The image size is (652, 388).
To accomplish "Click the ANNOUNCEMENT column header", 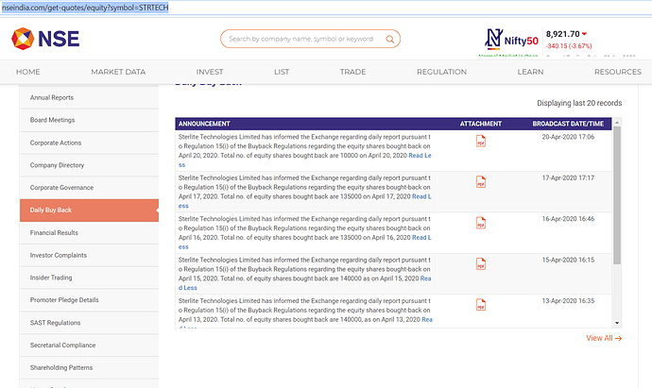I will [x=204, y=124].
